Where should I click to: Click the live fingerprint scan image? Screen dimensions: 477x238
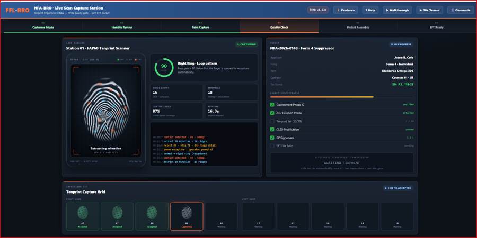106,111
